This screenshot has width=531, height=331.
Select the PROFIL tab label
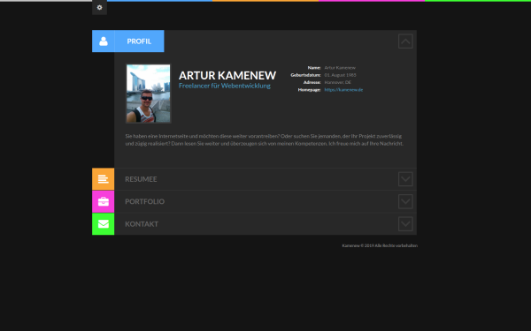(x=139, y=41)
